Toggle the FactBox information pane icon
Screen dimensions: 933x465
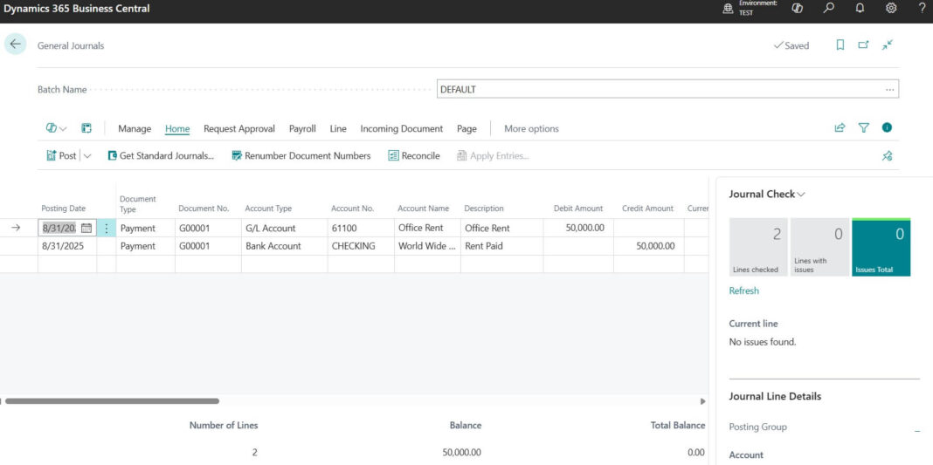click(887, 128)
